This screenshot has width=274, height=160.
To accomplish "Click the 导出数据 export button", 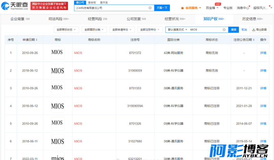I will (x=259, y=30).
